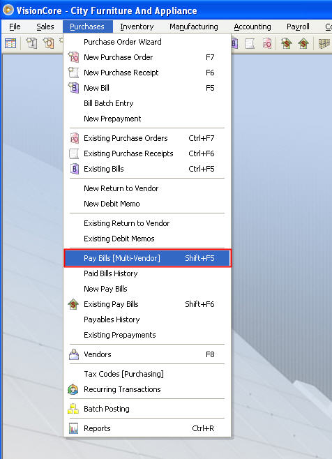Screen dimensions: 332x459
Task: Open the Manufacturing menu
Action: pos(193,27)
